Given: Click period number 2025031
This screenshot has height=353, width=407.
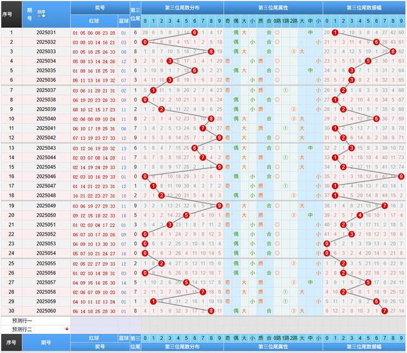Looking at the screenshot, I should click(46, 32).
